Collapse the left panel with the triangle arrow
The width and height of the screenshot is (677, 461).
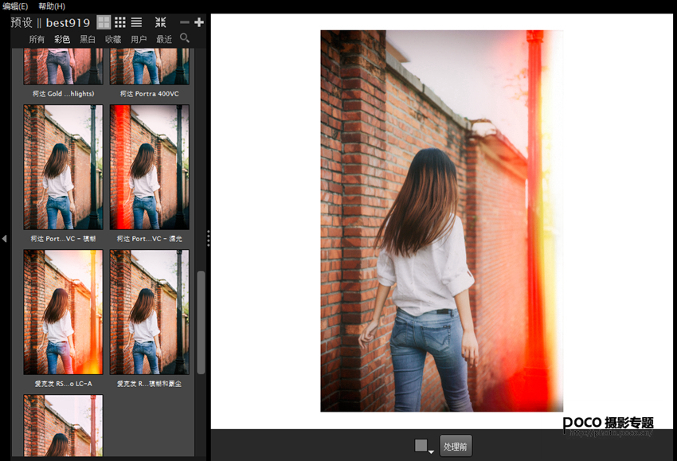pos(4,238)
